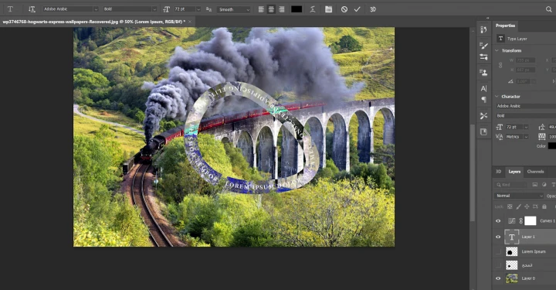This screenshot has width=556, height=290.
Task: Click the black text color swatch in options bar
Action: (x=297, y=9)
